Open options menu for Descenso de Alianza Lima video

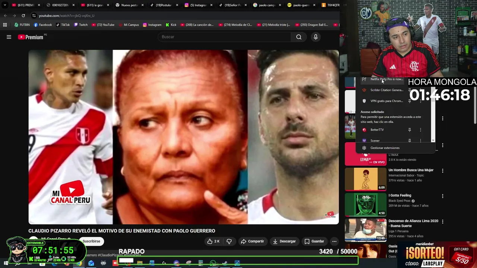point(443,221)
